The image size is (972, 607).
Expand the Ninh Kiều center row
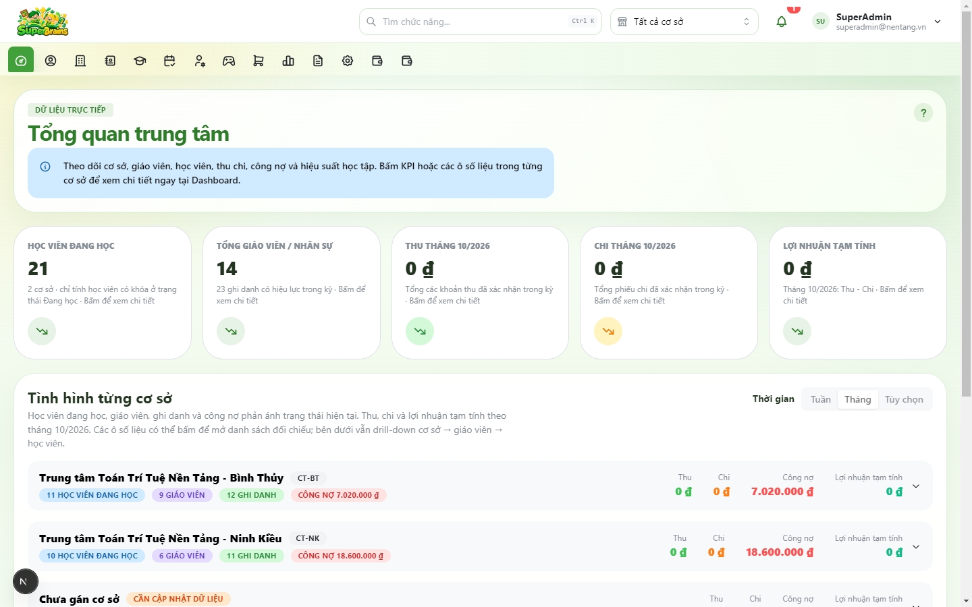[x=916, y=547]
